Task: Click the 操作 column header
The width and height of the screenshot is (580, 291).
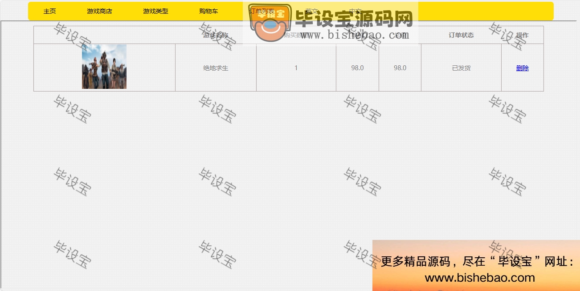Action: click(x=523, y=35)
